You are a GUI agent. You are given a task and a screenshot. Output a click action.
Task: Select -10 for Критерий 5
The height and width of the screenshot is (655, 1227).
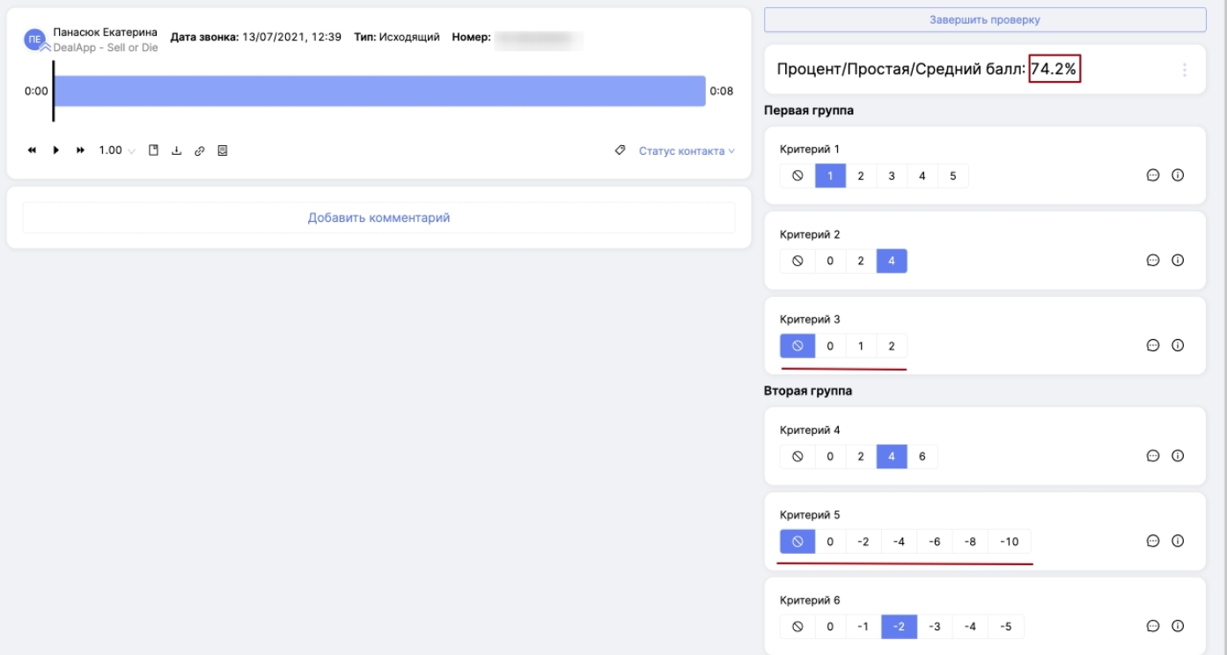pyautogui.click(x=1009, y=541)
